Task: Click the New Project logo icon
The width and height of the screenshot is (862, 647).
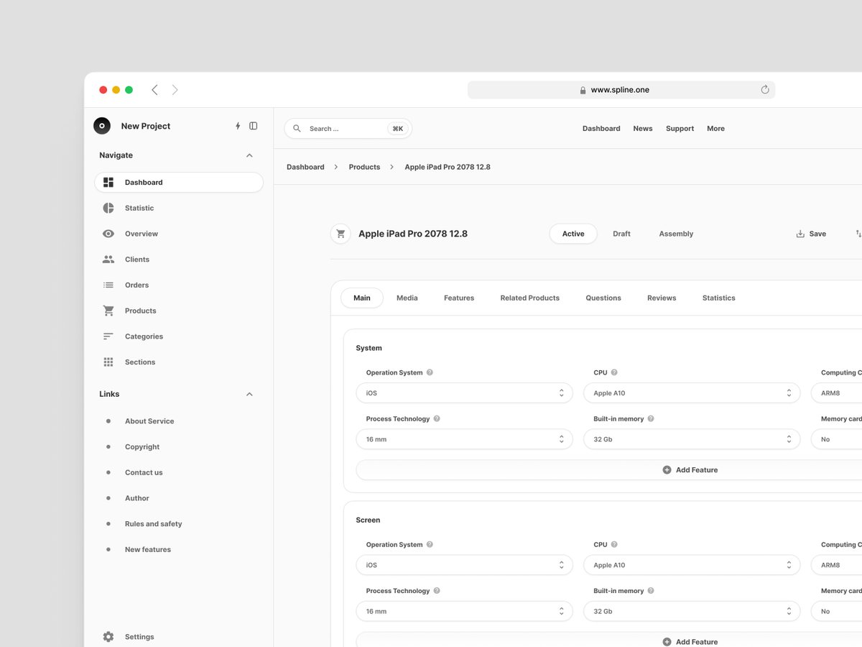Action: [102, 126]
